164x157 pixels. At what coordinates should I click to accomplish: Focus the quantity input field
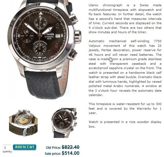click(x=7, y=147)
